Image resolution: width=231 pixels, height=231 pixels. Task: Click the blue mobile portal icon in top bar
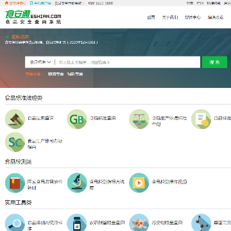[31, 3]
